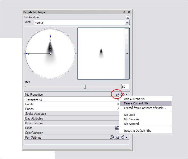Image resolution: width=188 pixels, height=159 pixels.
Task: Choose Add Current Nib
Action: pyautogui.click(x=134, y=99)
